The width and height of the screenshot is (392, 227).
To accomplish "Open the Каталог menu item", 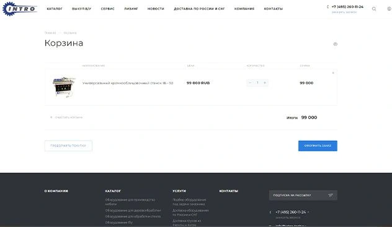I will (x=55, y=9).
